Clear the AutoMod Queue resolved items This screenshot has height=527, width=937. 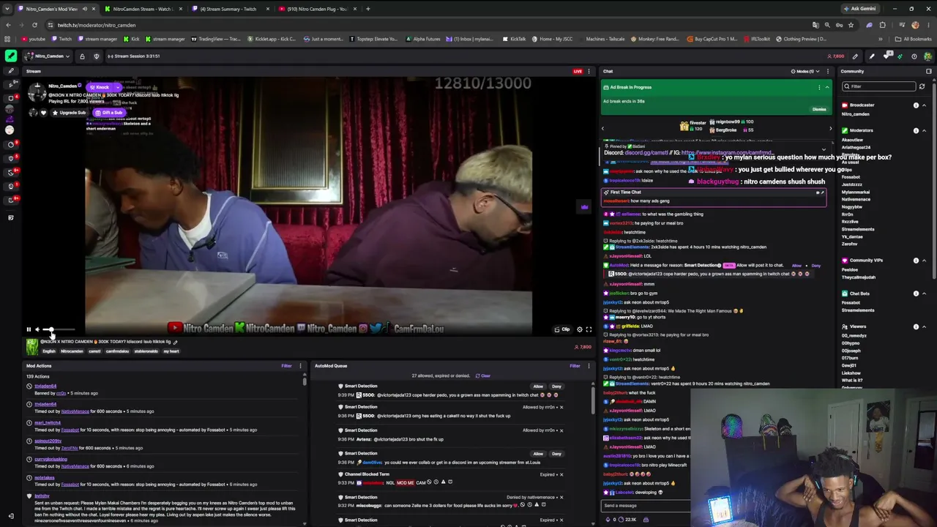[483, 376]
